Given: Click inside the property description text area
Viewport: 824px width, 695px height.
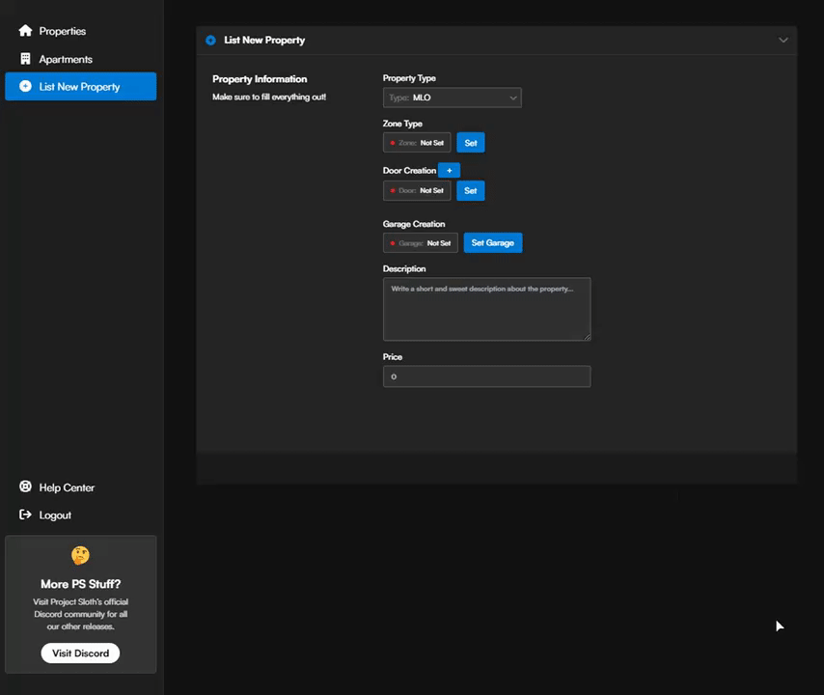Looking at the screenshot, I should (486, 307).
